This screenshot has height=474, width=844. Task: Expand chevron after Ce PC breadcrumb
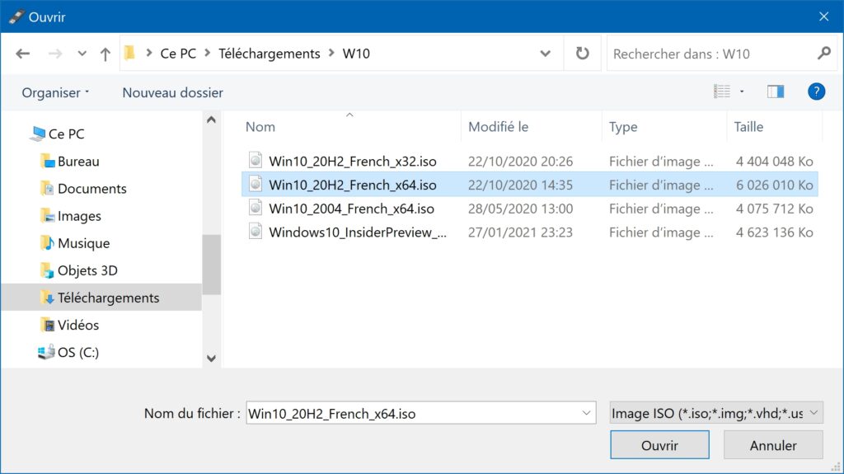pos(207,54)
